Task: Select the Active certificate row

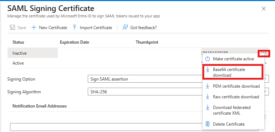Action: [138, 63]
